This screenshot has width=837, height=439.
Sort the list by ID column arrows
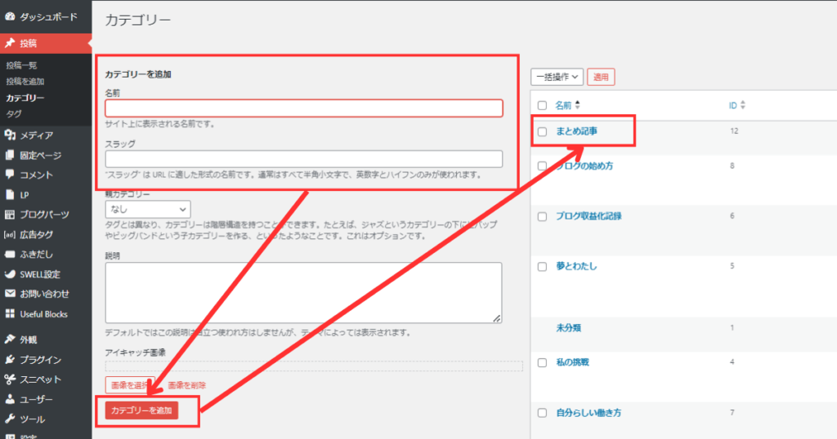tap(742, 106)
